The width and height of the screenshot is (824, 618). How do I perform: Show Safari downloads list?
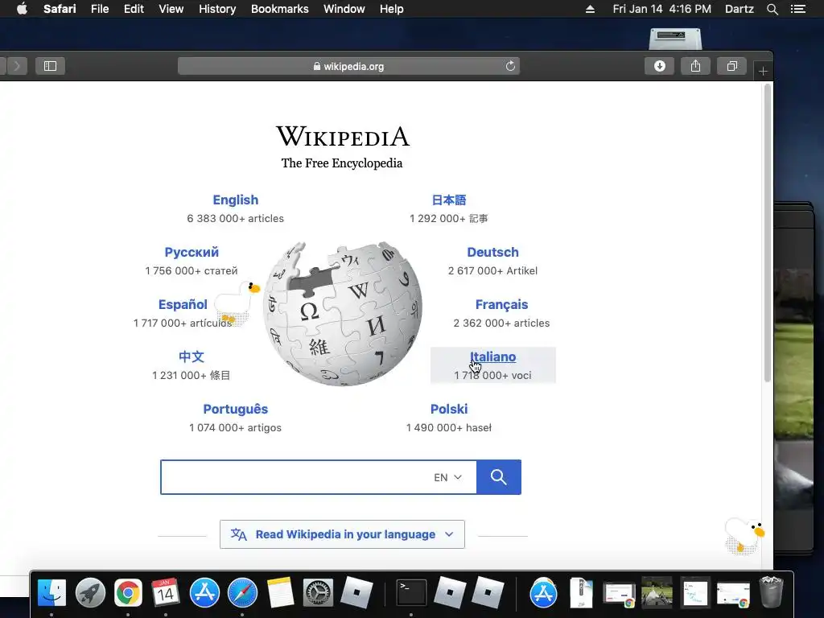click(x=660, y=66)
